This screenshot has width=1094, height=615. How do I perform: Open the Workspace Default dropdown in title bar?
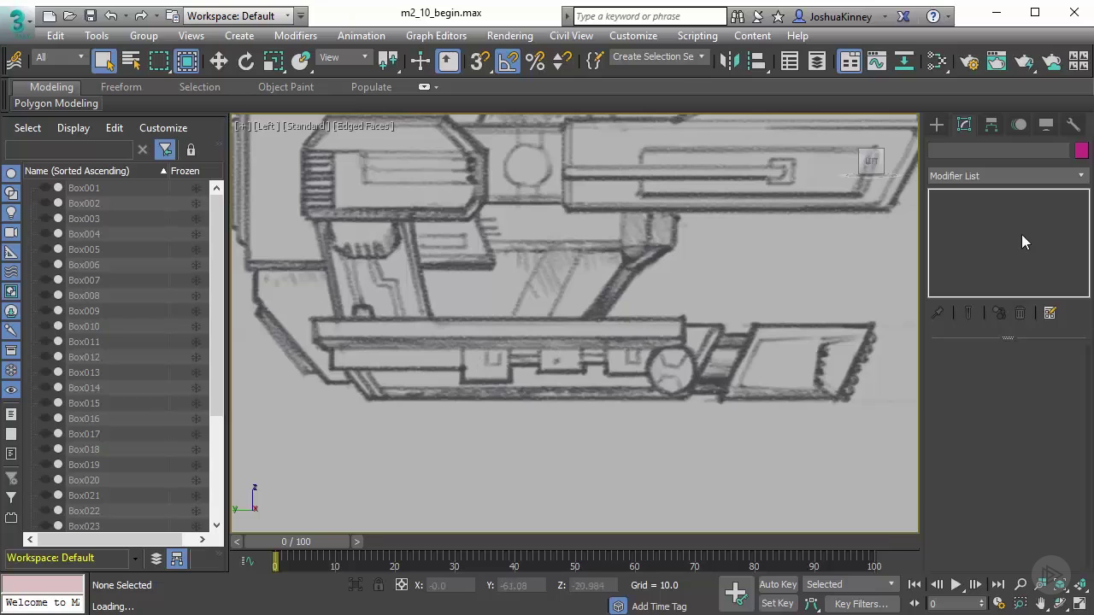click(239, 15)
